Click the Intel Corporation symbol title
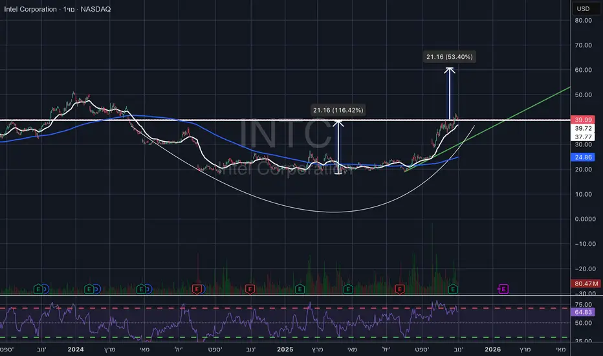The image size is (603, 356). 30,9
